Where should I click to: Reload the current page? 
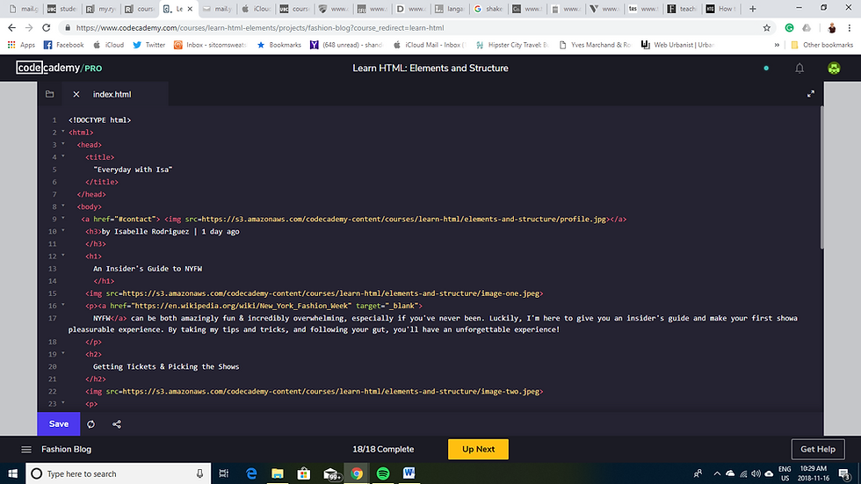(46, 27)
